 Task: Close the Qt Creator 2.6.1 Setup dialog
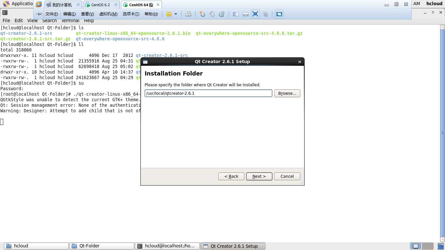(x=299, y=62)
